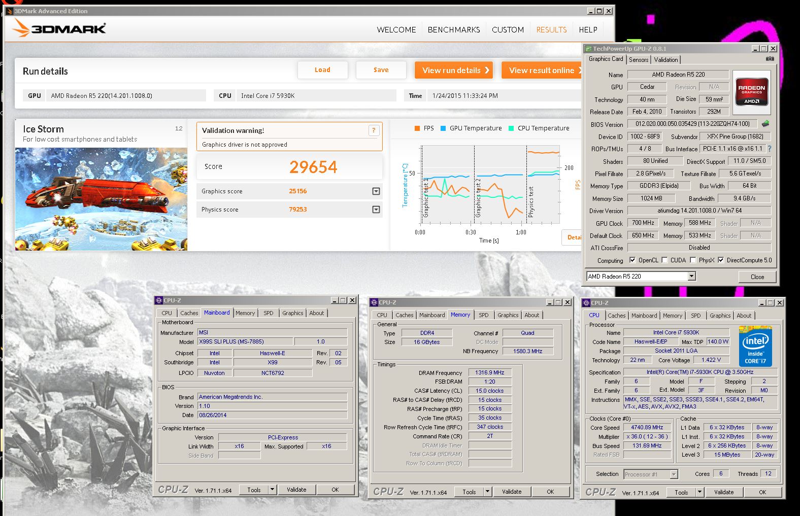Image resolution: width=800 pixels, height=516 pixels.
Task: Click the BIOS Date 08/26/2014 value
Action: [272, 415]
